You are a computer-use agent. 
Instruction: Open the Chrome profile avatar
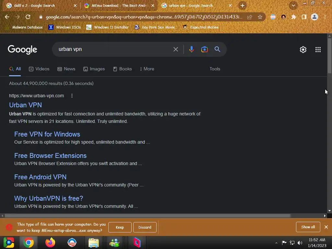314,17
